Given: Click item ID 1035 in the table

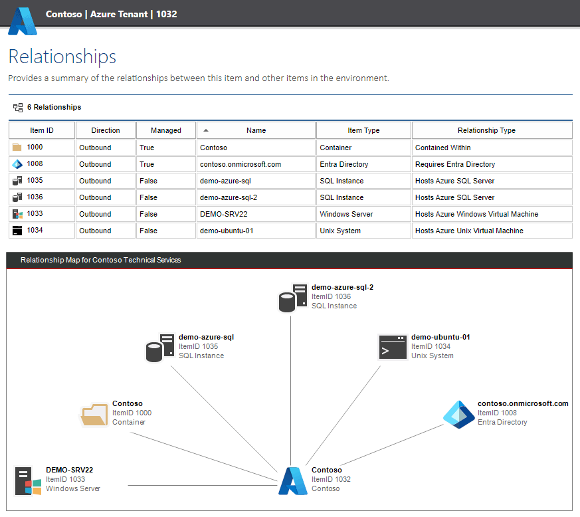Looking at the screenshot, I should (x=35, y=180).
